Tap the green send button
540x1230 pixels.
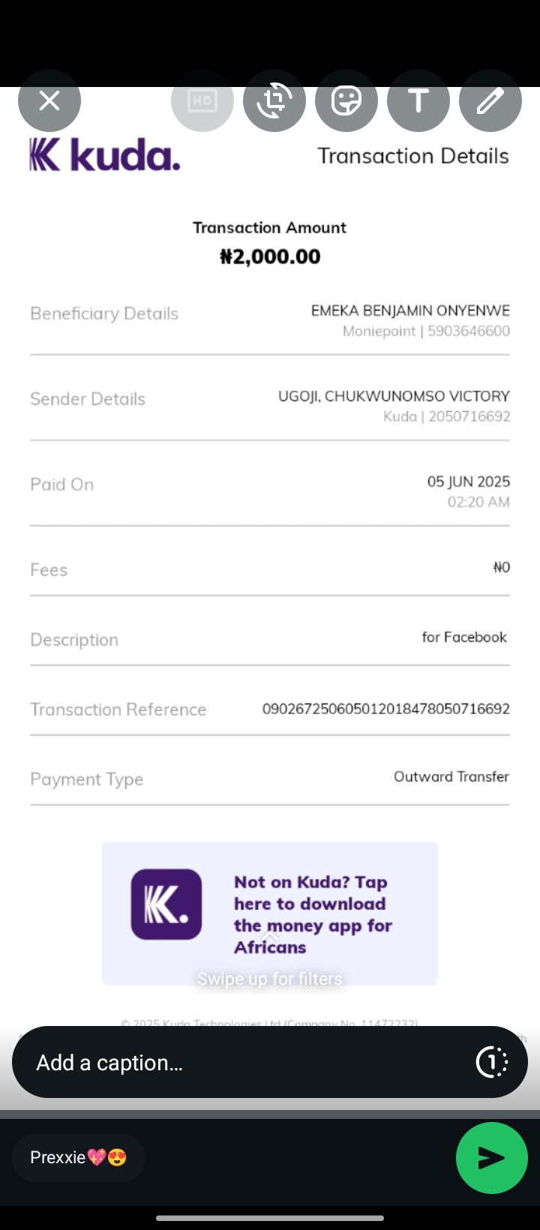(x=491, y=1158)
